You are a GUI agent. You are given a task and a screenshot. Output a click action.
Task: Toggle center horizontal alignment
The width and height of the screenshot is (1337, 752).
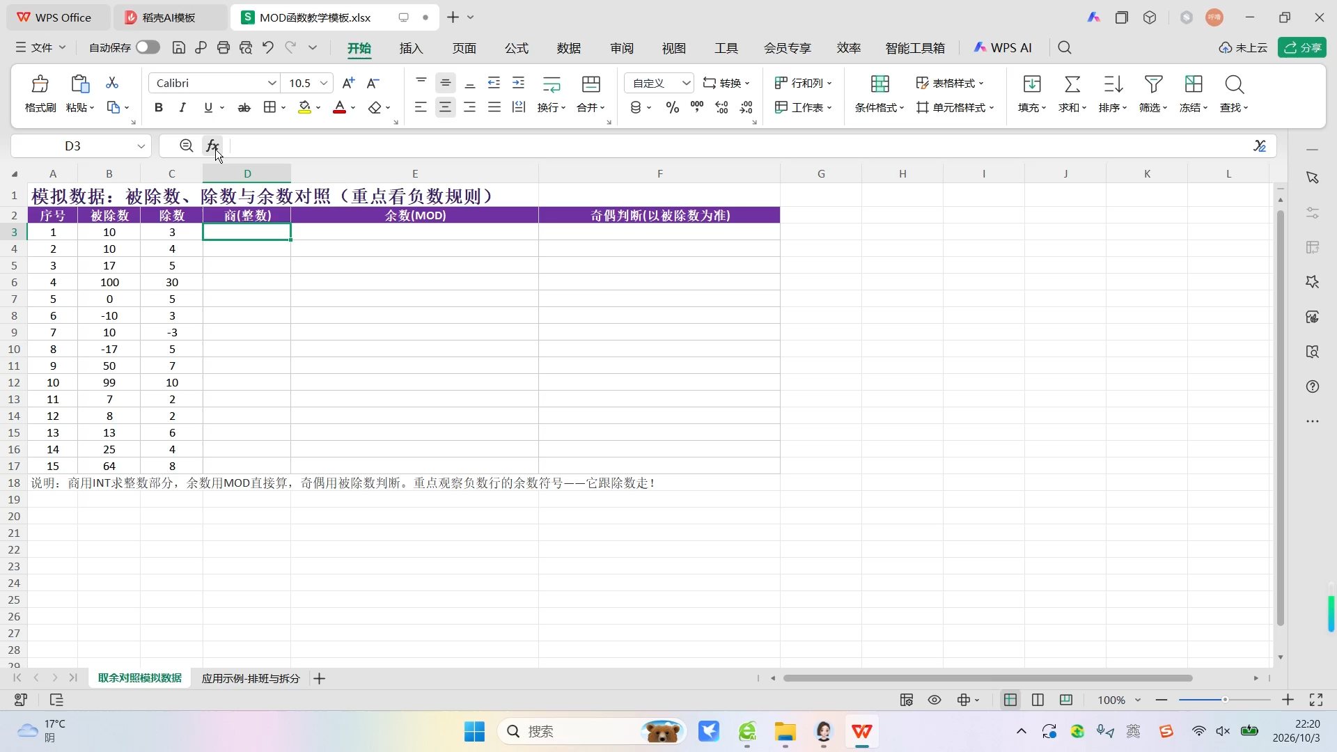tap(445, 107)
